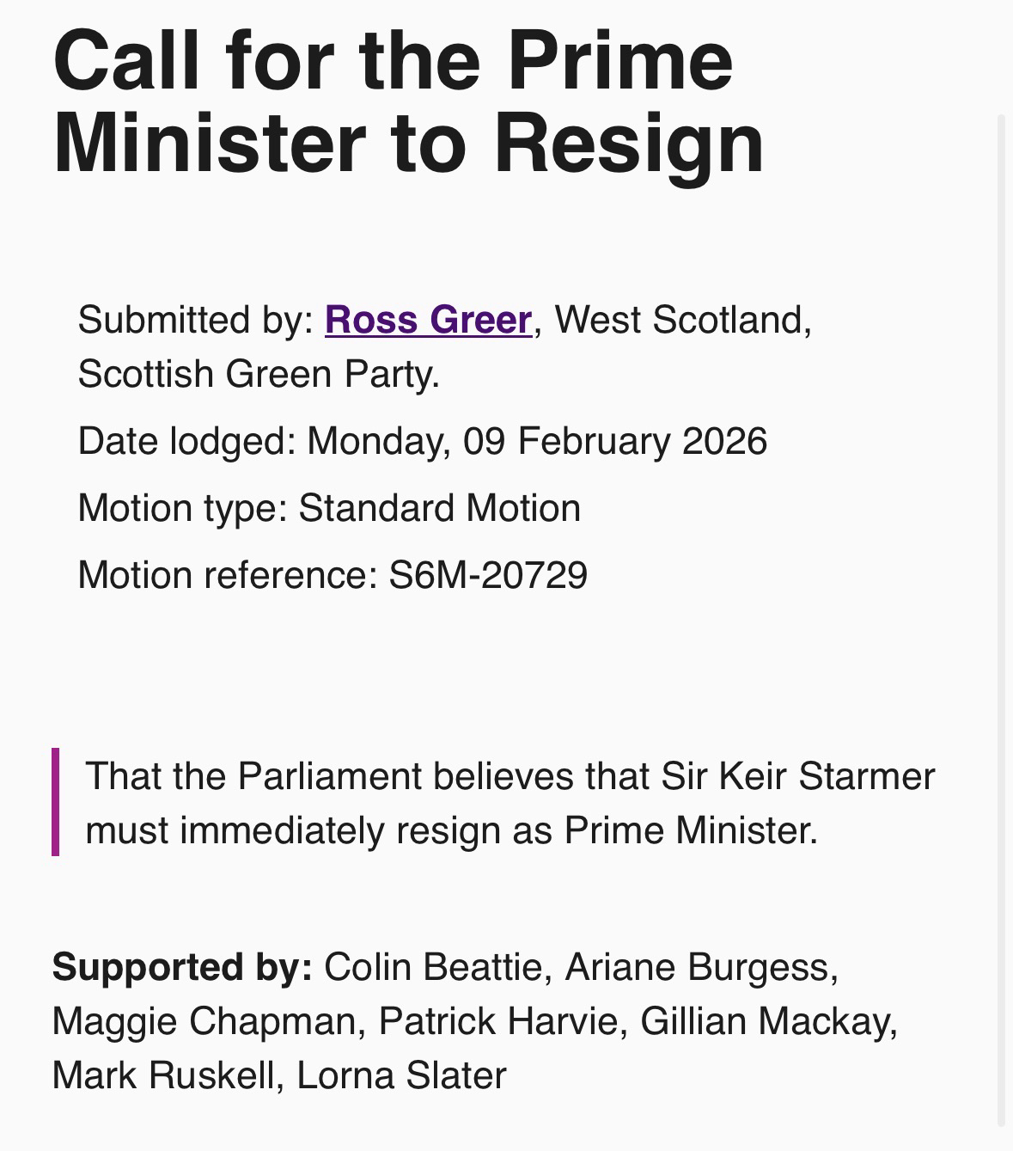Click supporter name Patrick Harvie
The height and width of the screenshot is (1151, 1013).
497,1021
